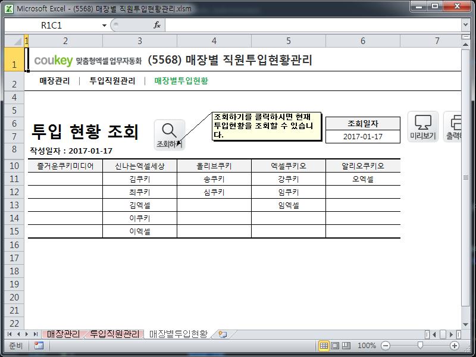The height and width of the screenshot is (357, 476).
Task: Click in the formula bar input
Action: (313, 25)
